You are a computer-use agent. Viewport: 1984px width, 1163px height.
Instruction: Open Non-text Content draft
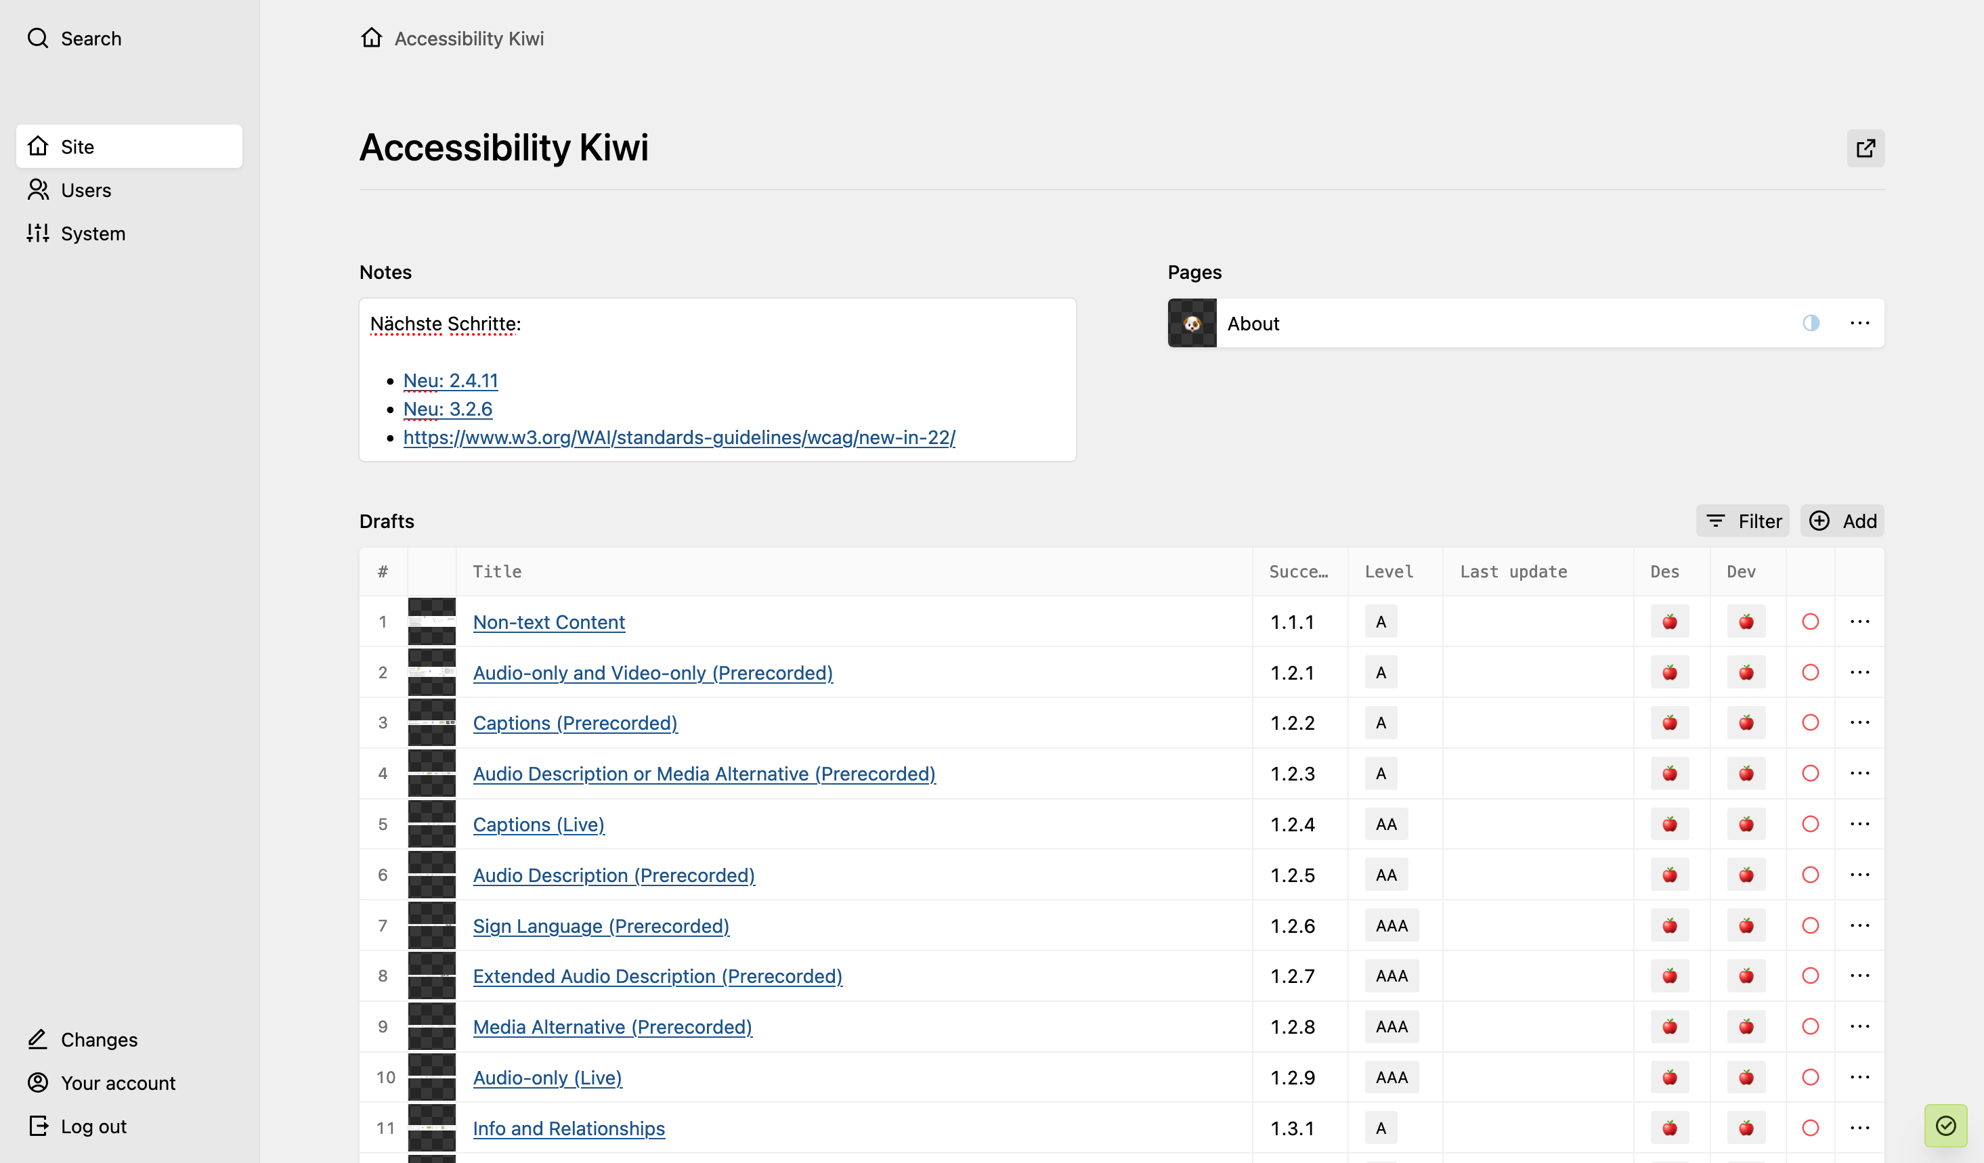click(x=548, y=621)
